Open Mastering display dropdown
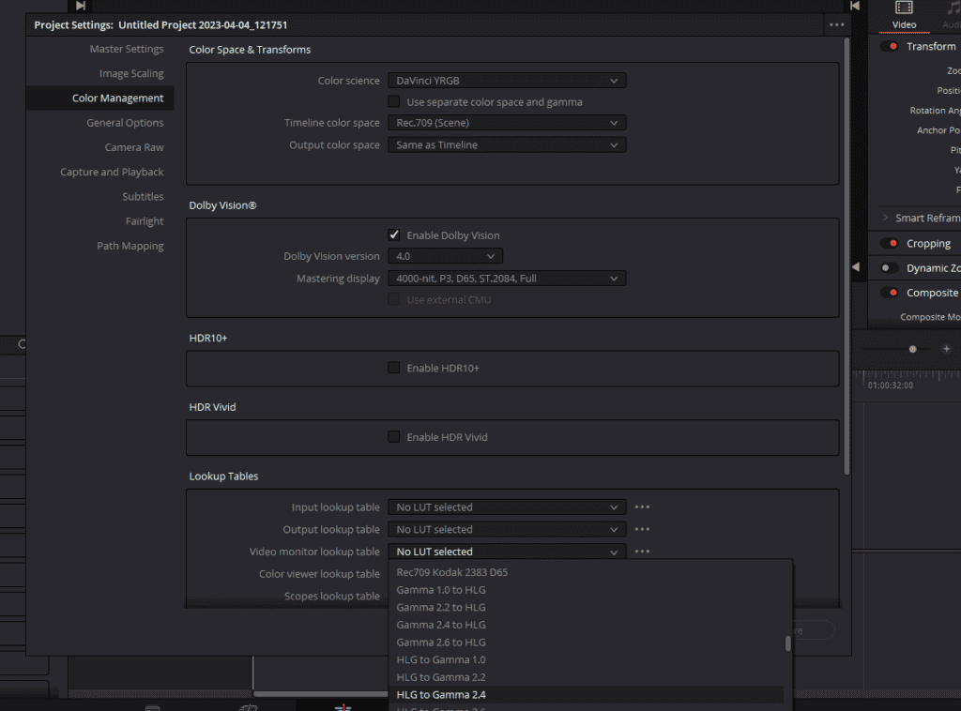961x711 pixels. pyautogui.click(x=507, y=279)
